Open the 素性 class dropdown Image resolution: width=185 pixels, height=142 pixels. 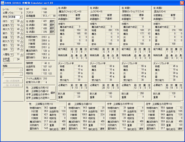21,17
